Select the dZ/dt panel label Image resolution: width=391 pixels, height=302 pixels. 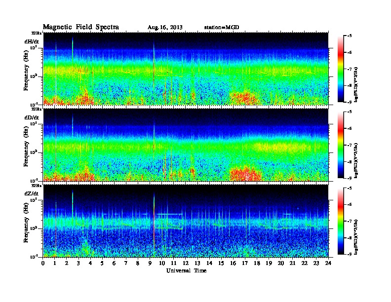coord(32,193)
